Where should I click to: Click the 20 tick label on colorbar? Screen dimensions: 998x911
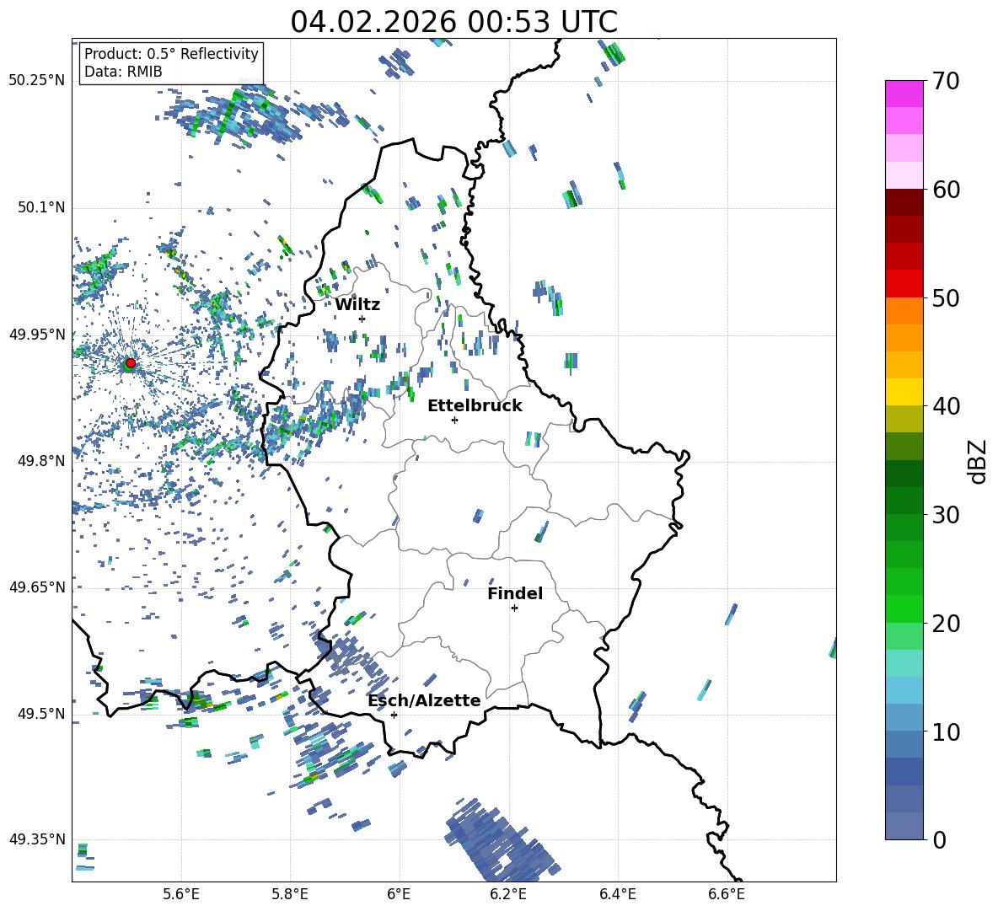945,624
